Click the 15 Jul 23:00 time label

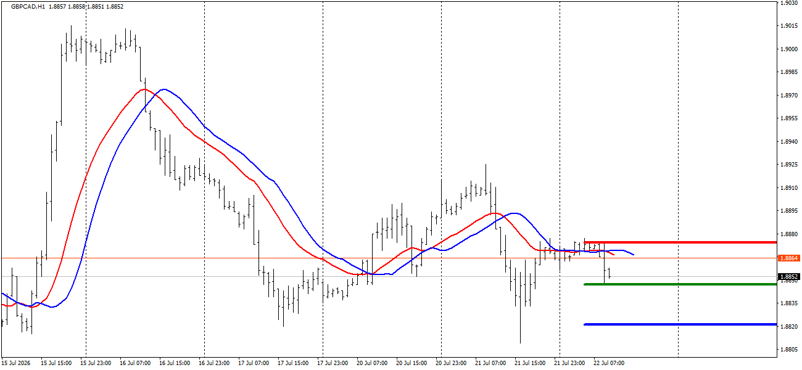[x=95, y=363]
